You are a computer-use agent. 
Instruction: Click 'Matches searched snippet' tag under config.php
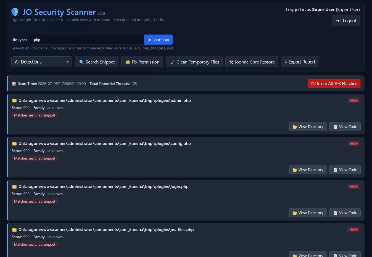pyautogui.click(x=35, y=158)
